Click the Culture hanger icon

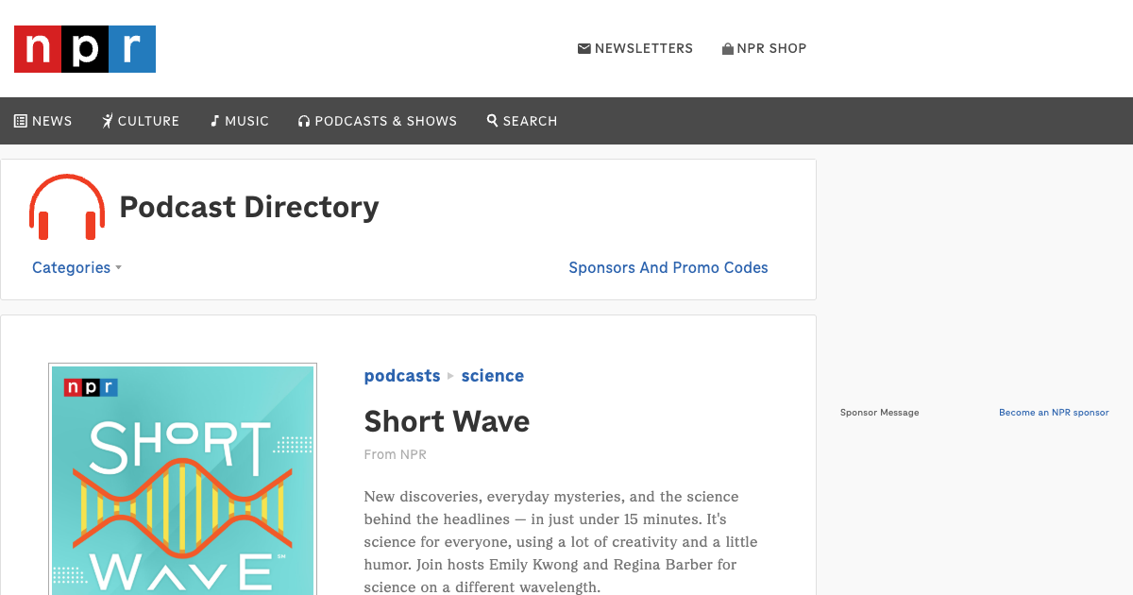[x=107, y=120]
